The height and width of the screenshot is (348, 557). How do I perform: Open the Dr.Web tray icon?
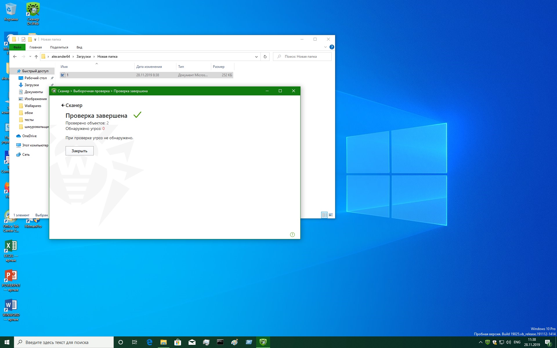488,342
